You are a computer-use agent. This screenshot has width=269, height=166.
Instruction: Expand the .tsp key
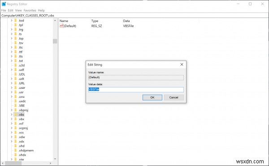click(x=12, y=38)
